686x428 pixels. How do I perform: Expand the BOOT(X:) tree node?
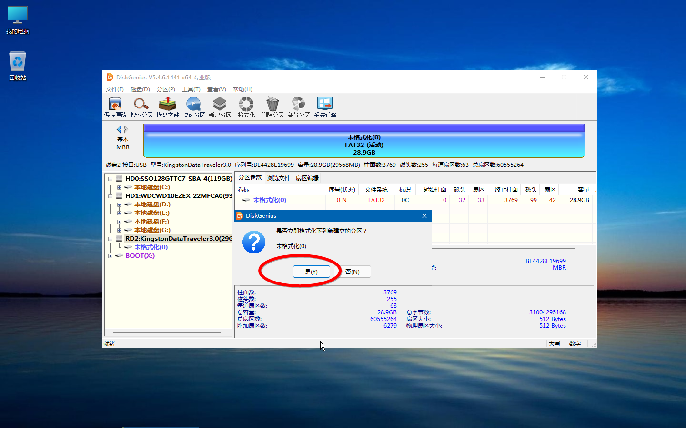click(x=111, y=256)
